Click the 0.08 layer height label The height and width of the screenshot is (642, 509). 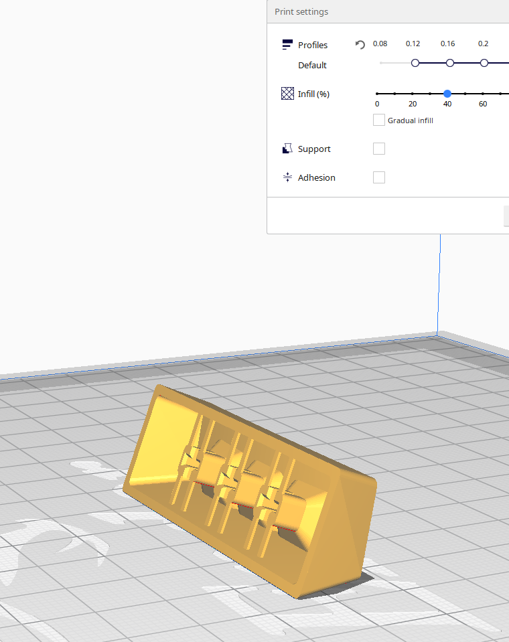tap(380, 44)
